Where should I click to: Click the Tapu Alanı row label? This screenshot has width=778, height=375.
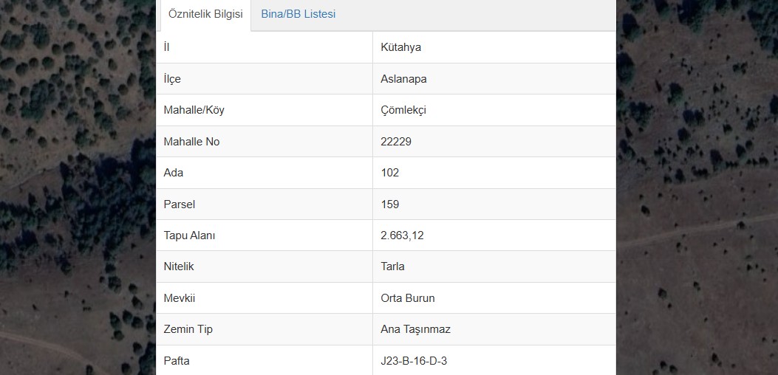pos(190,235)
